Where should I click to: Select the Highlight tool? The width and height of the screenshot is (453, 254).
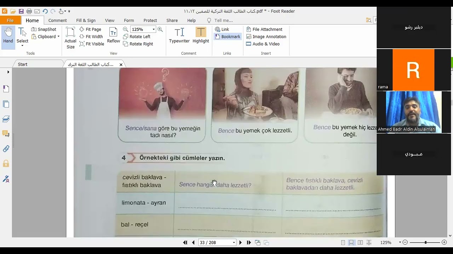[x=201, y=35]
